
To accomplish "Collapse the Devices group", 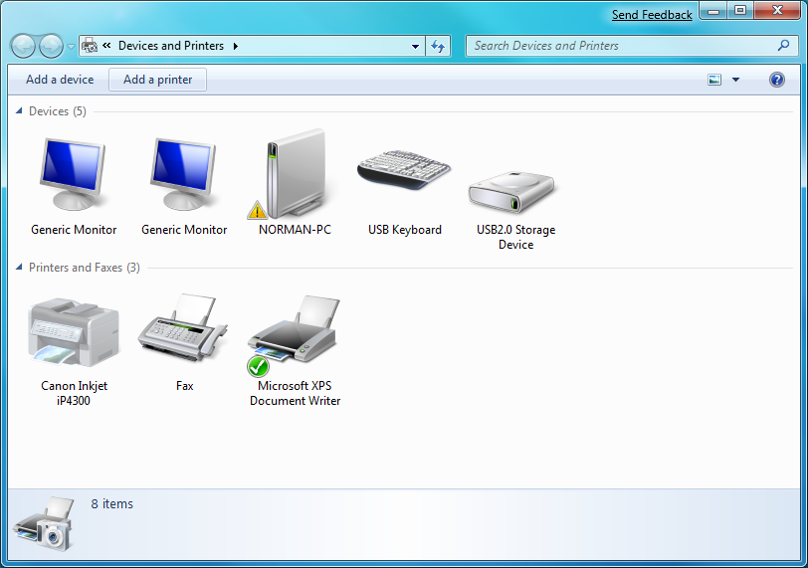I will 19,111.
